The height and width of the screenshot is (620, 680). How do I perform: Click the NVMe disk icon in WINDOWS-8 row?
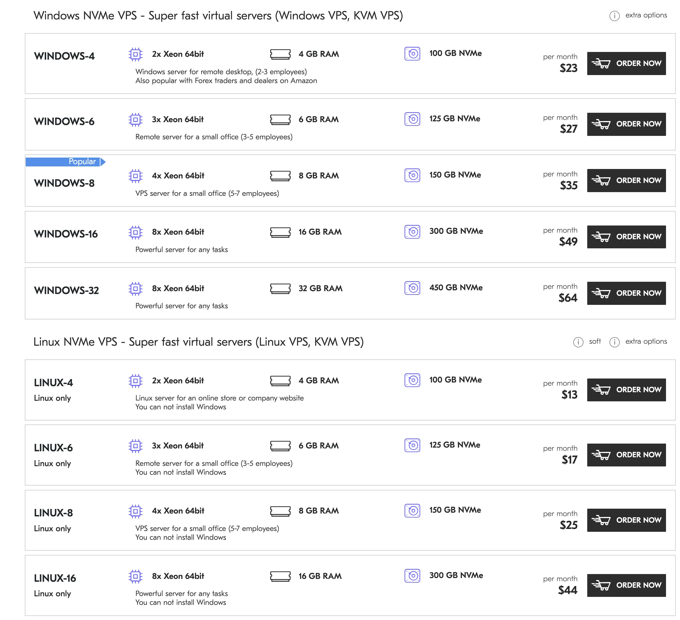coord(412,175)
